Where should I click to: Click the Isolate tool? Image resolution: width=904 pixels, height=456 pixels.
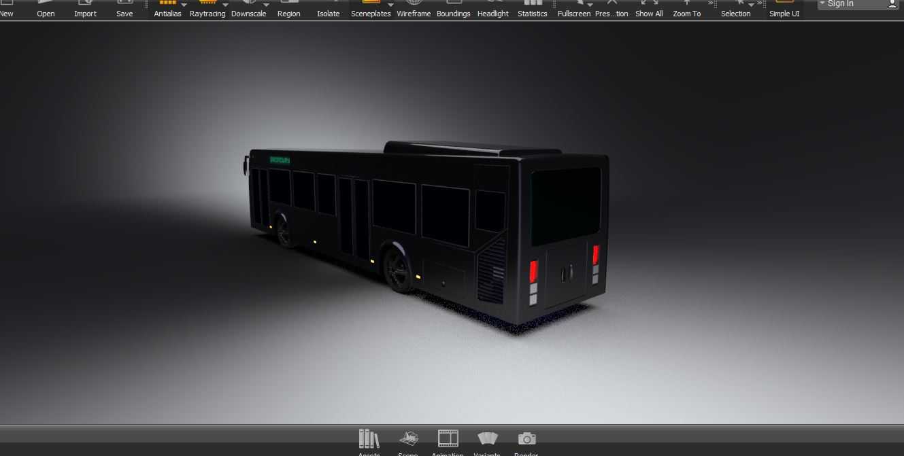[328, 9]
